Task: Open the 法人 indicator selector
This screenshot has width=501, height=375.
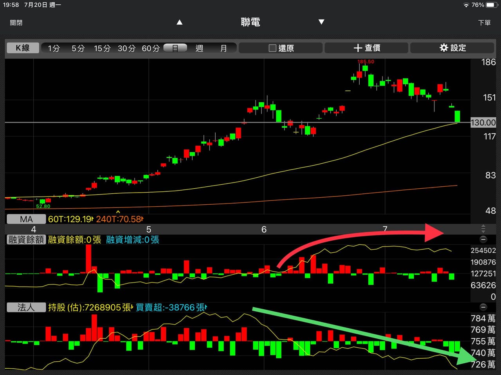Action: point(26,307)
